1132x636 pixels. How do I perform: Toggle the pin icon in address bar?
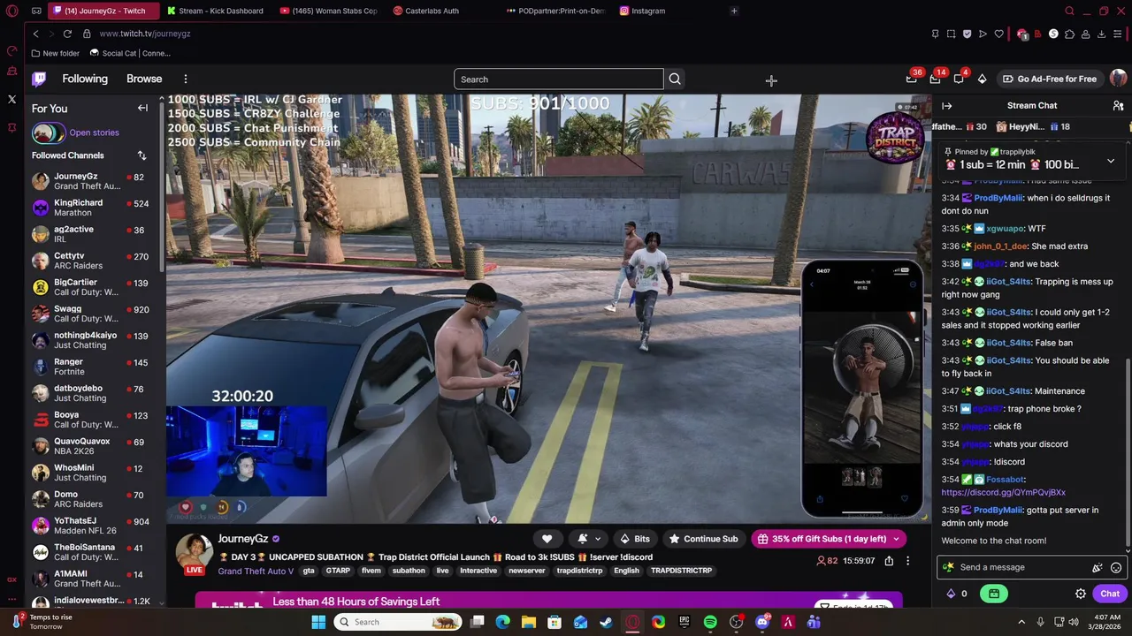935,34
